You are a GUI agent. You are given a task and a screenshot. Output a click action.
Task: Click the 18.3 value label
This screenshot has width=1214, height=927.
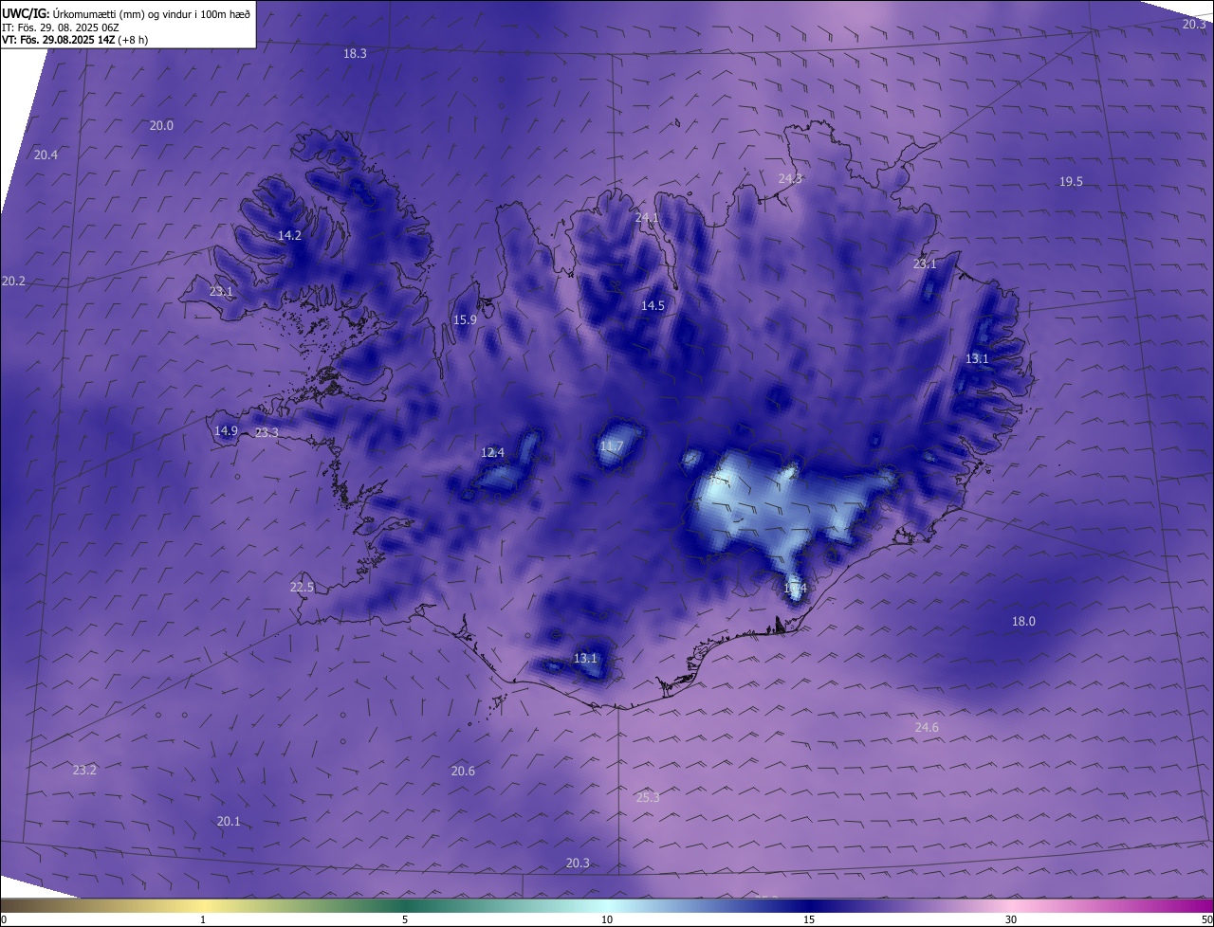(355, 54)
